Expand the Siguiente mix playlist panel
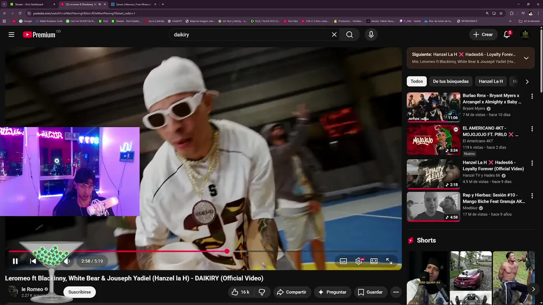Image resolution: width=543 pixels, height=305 pixels. click(526, 58)
